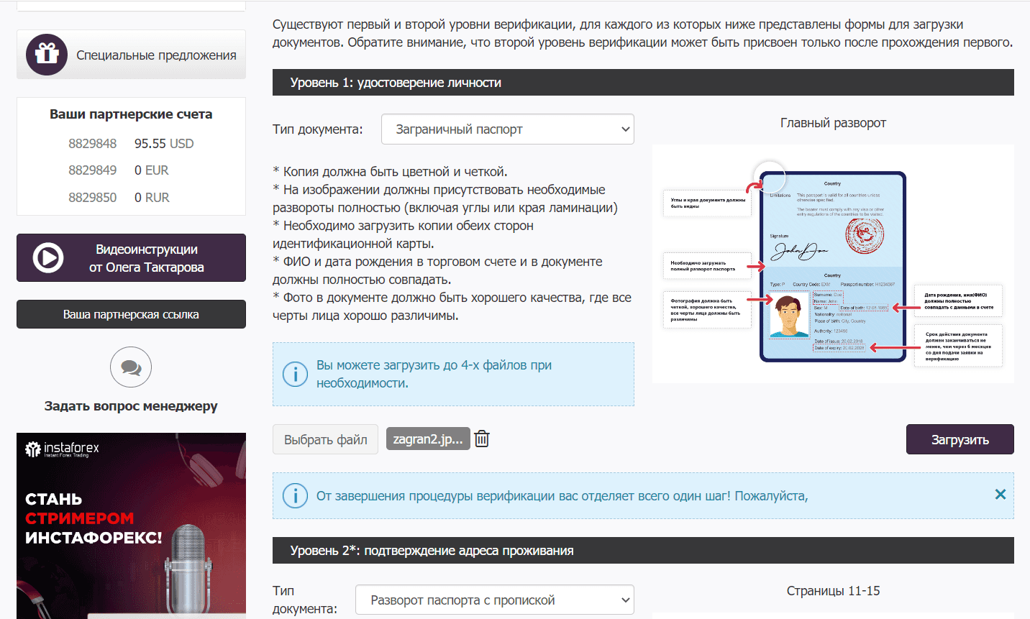Delete the uploaded zagran2.jpg file with the trash icon

[482, 439]
